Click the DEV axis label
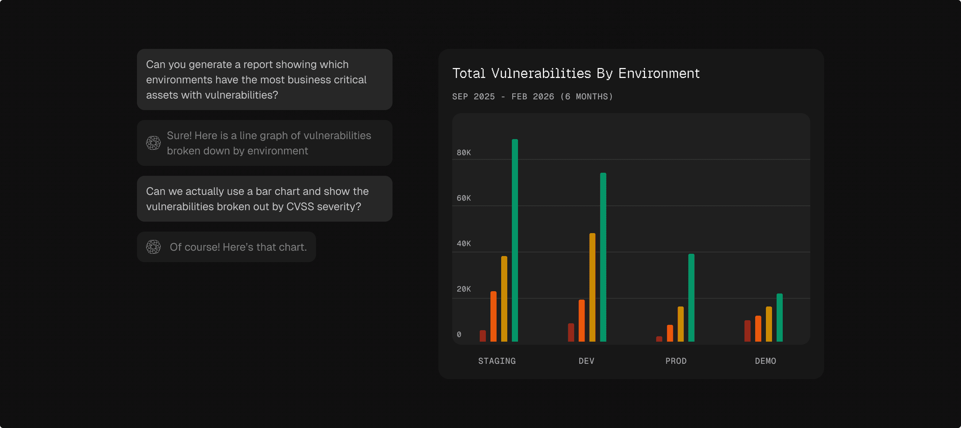 tap(586, 361)
